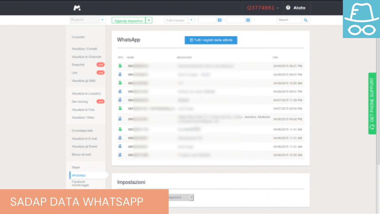Click the end date input field

(x=236, y=20)
